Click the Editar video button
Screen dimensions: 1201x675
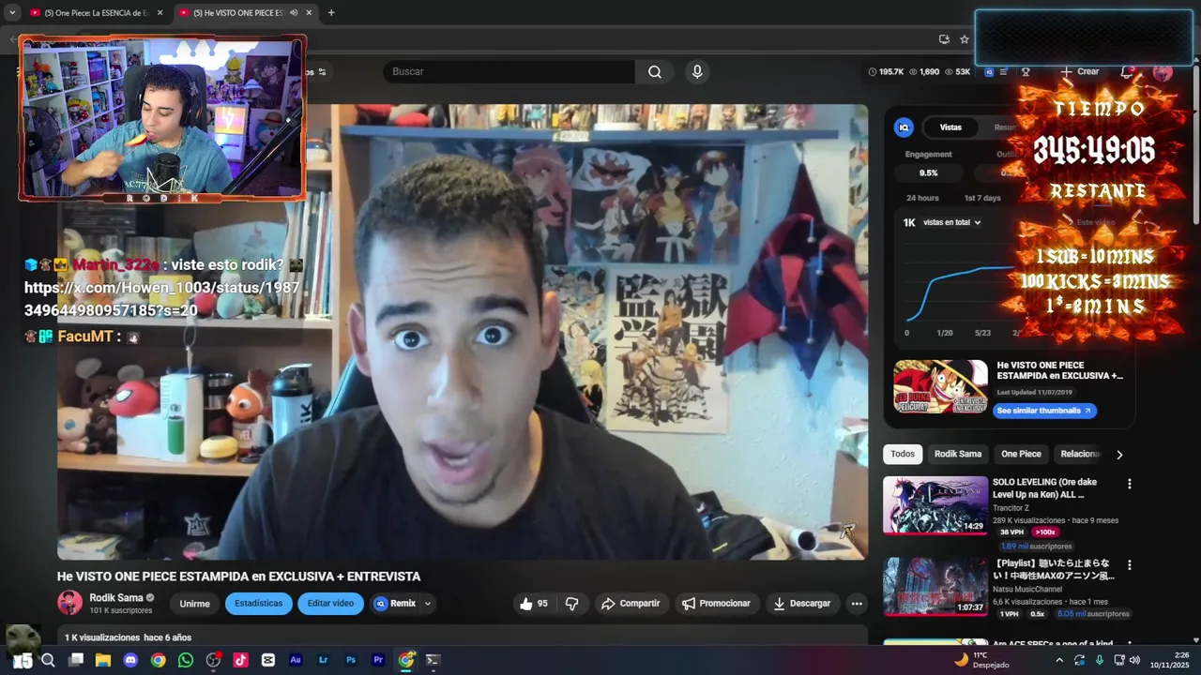pos(330,604)
